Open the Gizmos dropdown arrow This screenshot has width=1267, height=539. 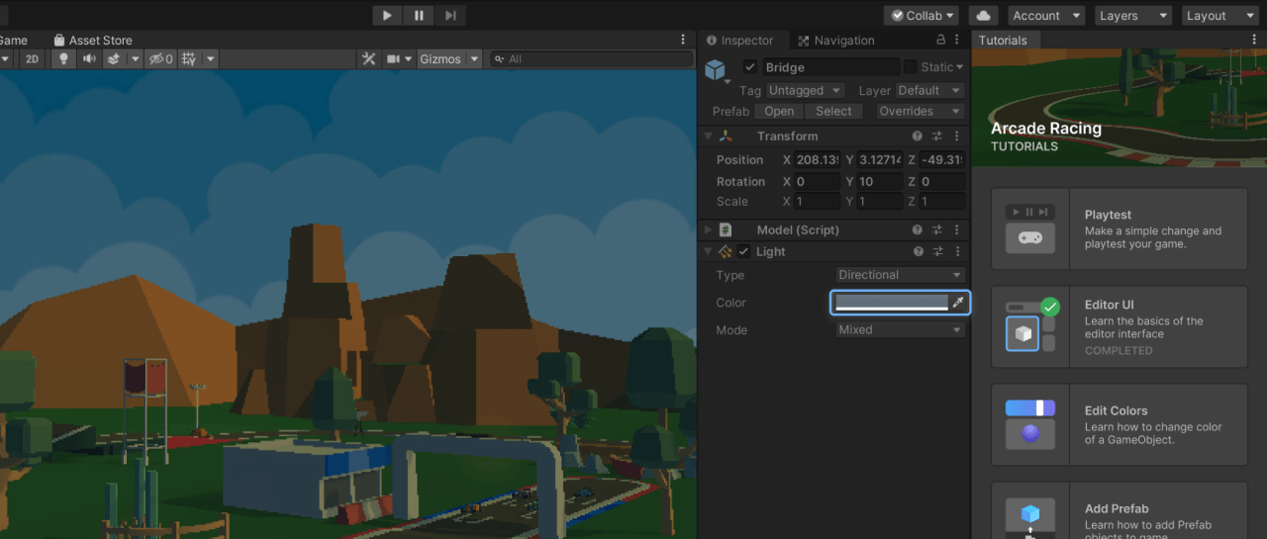474,59
